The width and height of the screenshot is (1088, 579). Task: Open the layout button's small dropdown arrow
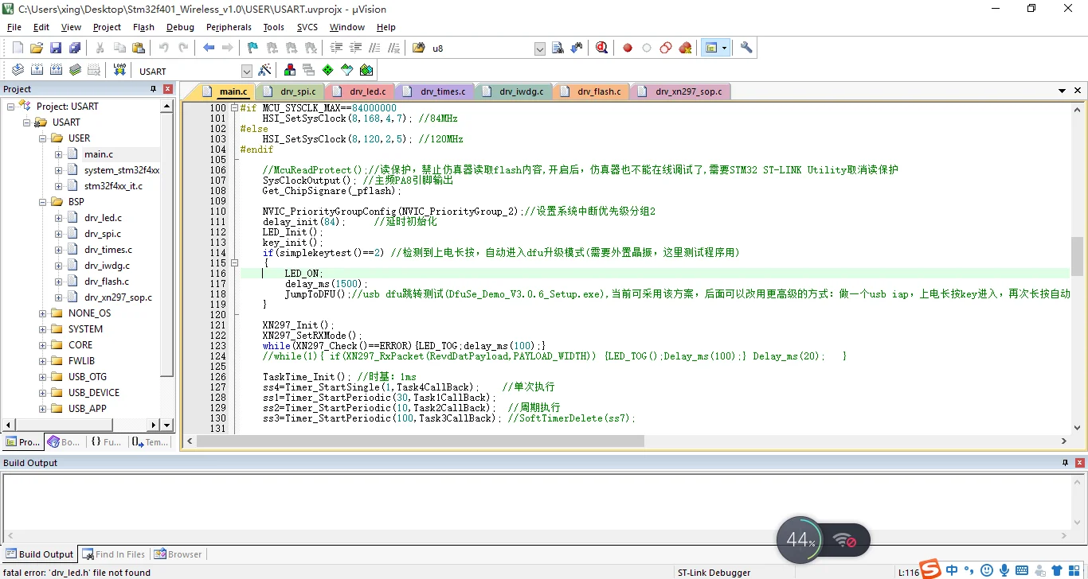(724, 48)
